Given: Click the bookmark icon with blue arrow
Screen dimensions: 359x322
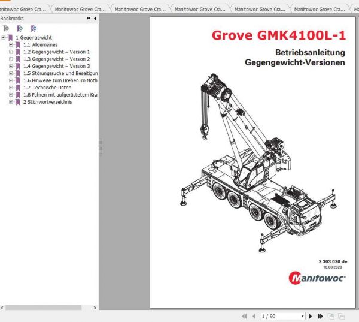Looking at the screenshot, I should pos(34,28).
